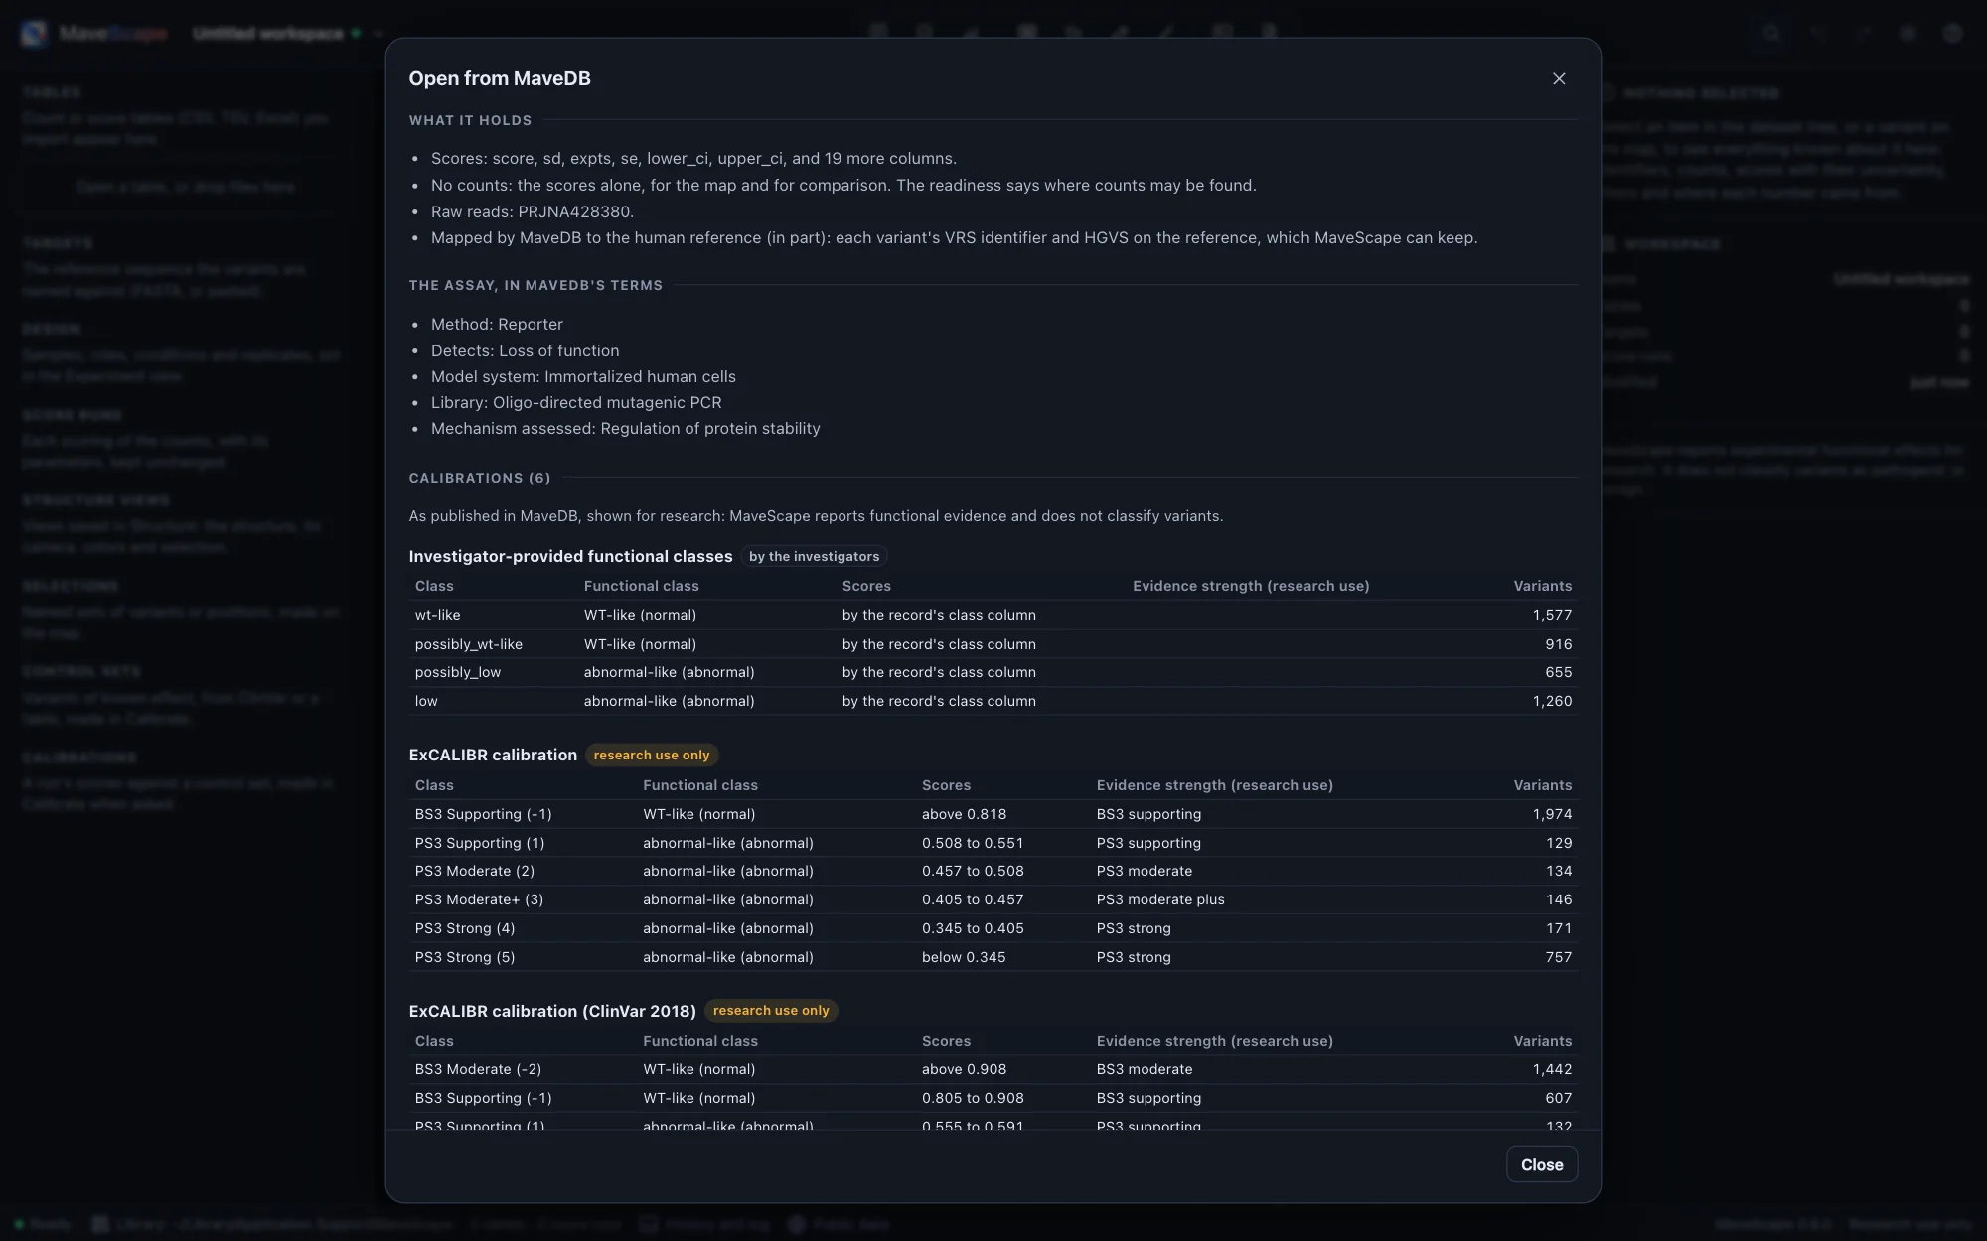The width and height of the screenshot is (1987, 1241).
Task: Select the 'BS3 Moderate (-2)' class cell
Action: (478, 1069)
